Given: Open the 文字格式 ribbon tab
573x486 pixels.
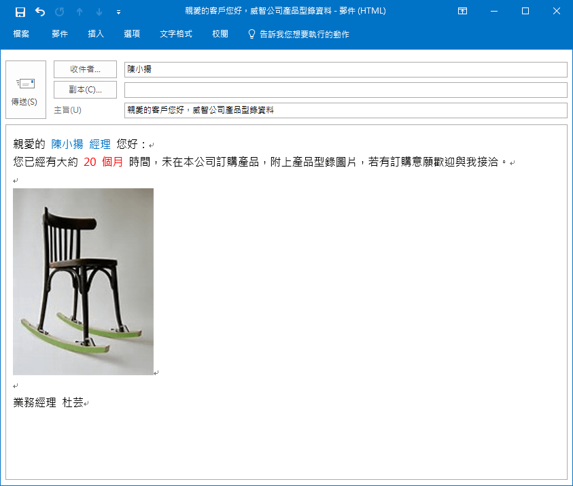Looking at the screenshot, I should [176, 34].
